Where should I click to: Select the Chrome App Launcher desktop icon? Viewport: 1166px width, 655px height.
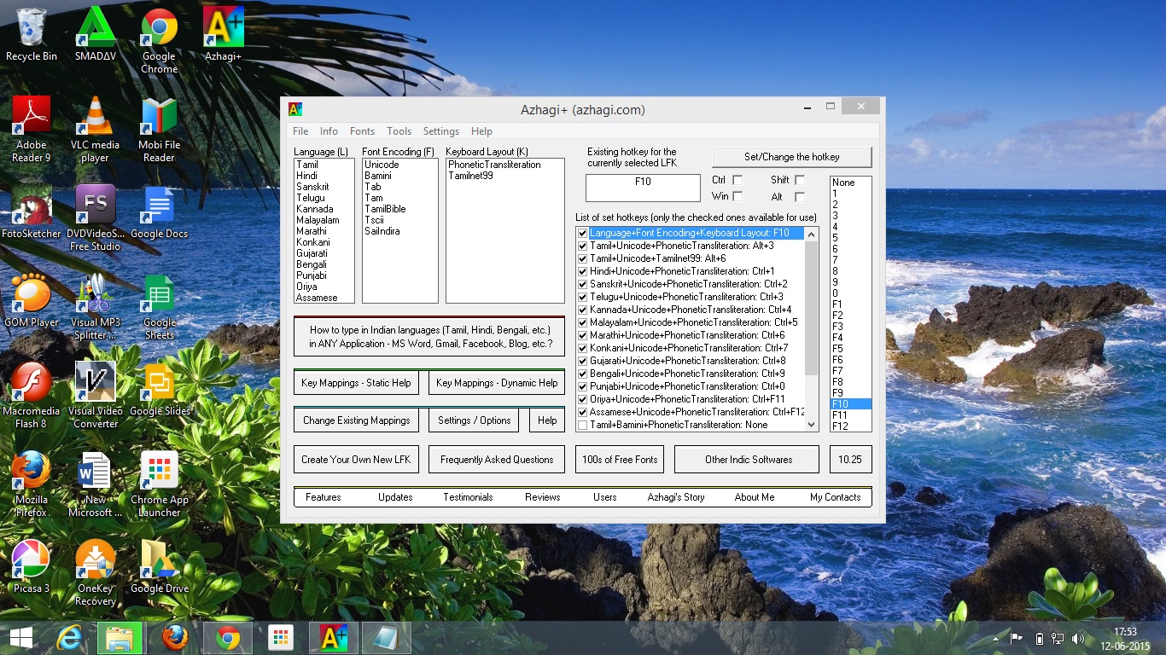click(159, 484)
